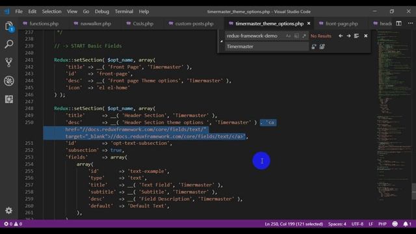Open the Source Control view
416x234 pixels.
[9, 62]
